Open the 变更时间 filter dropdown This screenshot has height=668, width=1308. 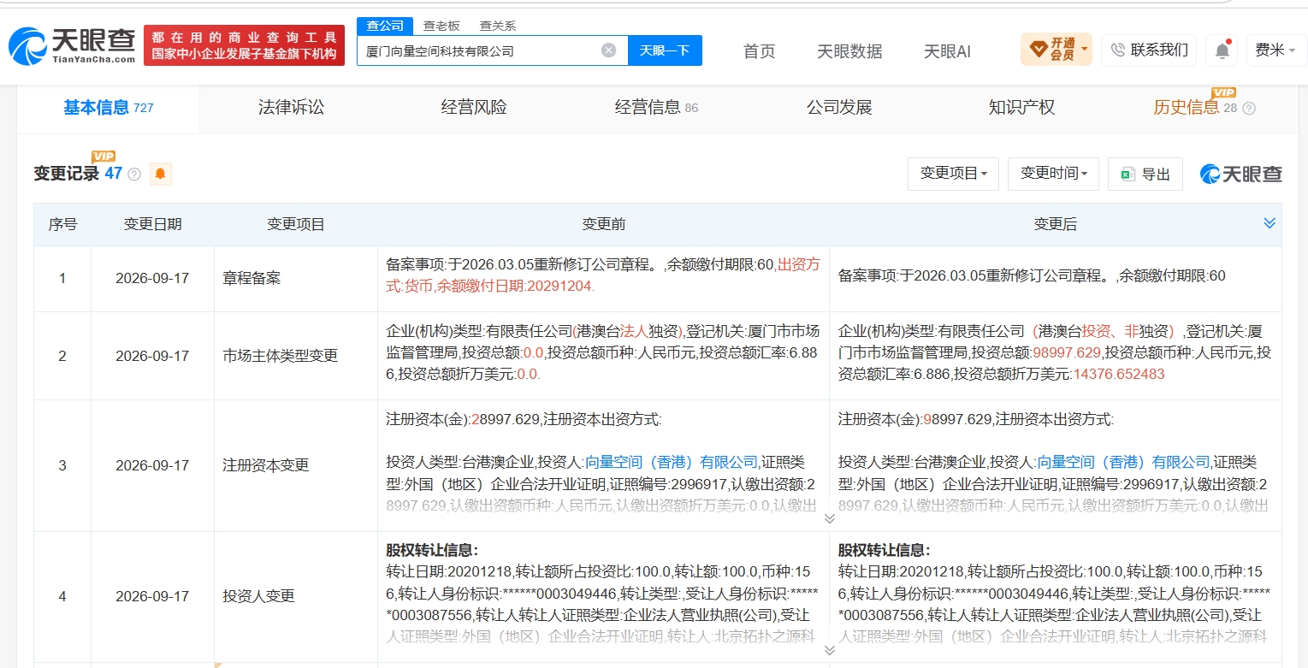pyautogui.click(x=1054, y=174)
